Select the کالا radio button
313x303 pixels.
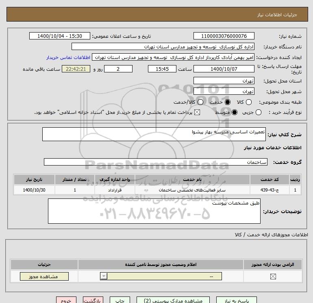click(x=248, y=102)
